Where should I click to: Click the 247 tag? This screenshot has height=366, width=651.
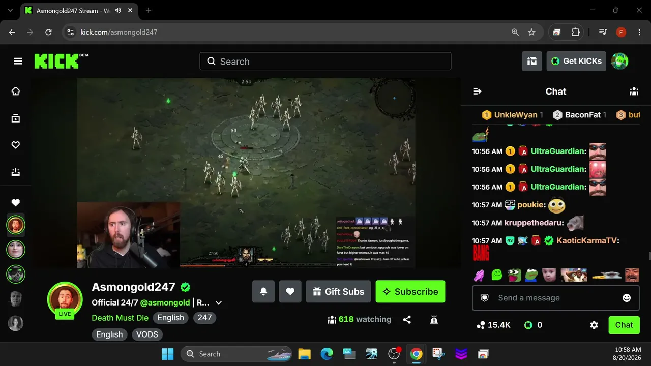click(204, 318)
